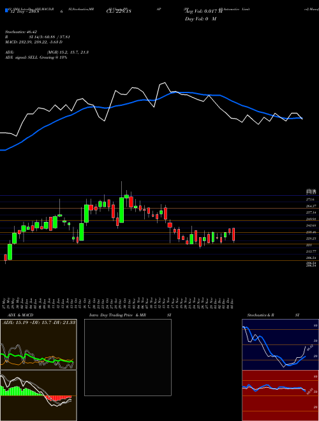
Task: Click the empty intraday trading price panel
Action: pos(128,357)
